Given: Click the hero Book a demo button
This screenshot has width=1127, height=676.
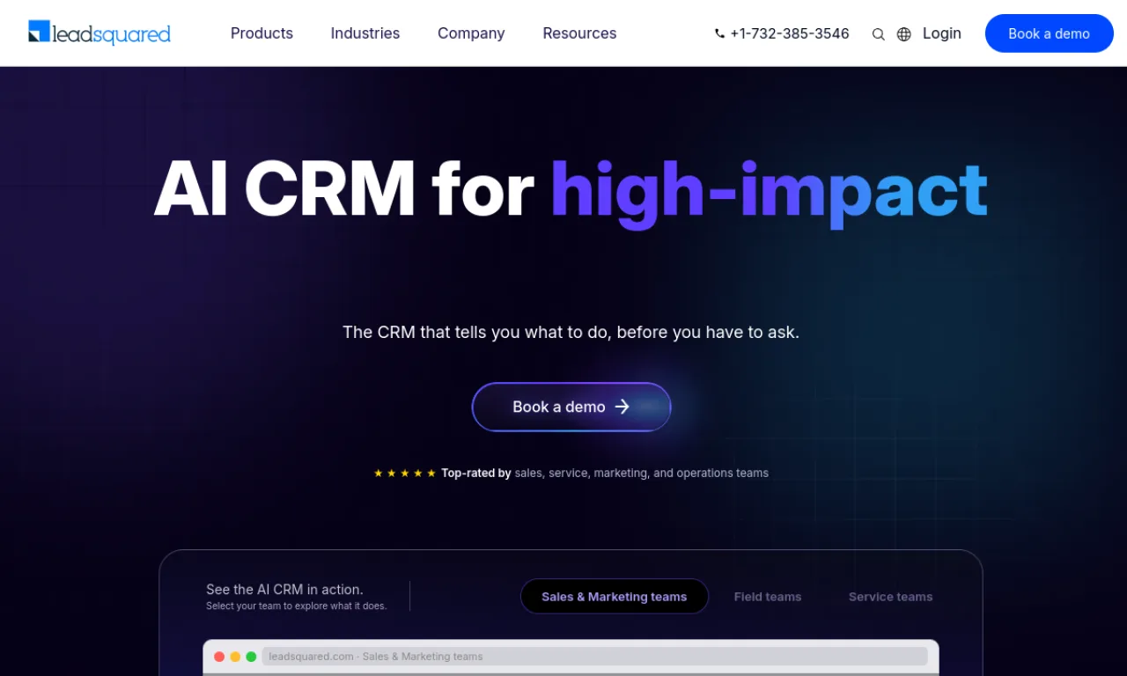Looking at the screenshot, I should point(571,407).
